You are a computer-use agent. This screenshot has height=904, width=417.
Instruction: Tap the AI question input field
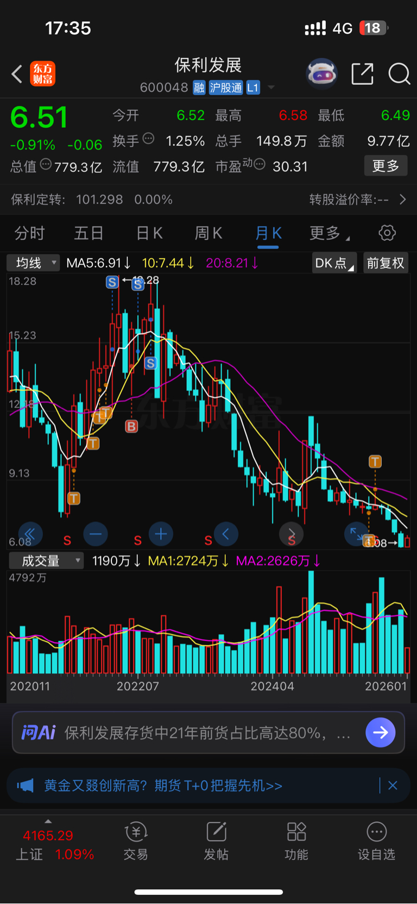208,733
